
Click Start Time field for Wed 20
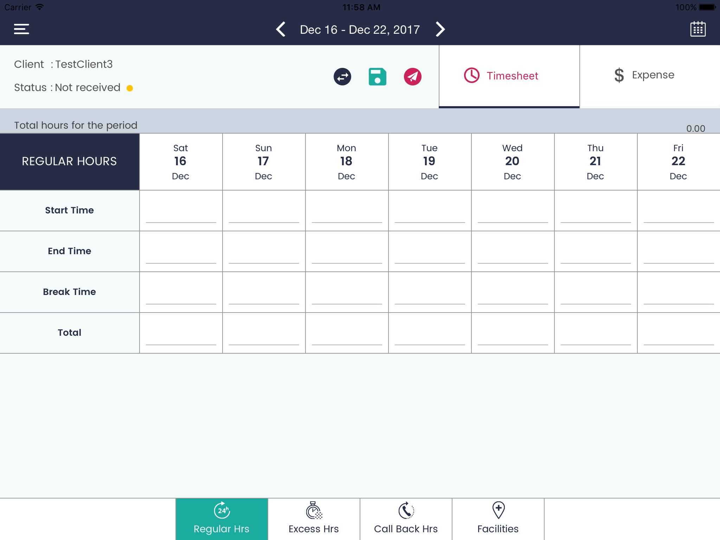(513, 211)
